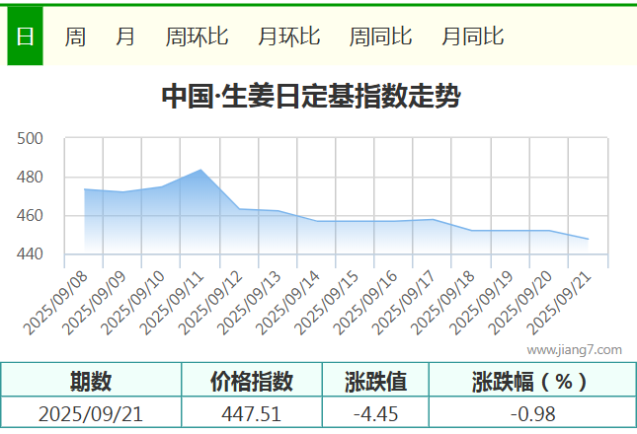
Task: Click the 440 y-axis label
Action: [30, 254]
